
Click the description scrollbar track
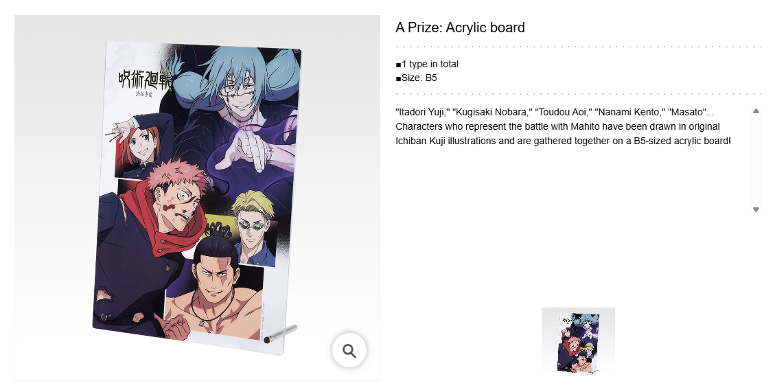[756, 160]
